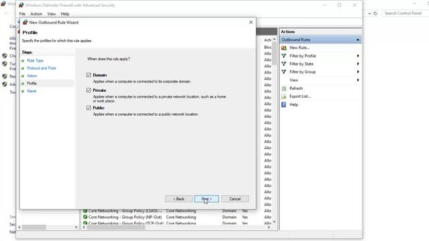Click New Rule... in Actions pane
Image resolution: width=429 pixels, height=241 pixels.
(300, 48)
